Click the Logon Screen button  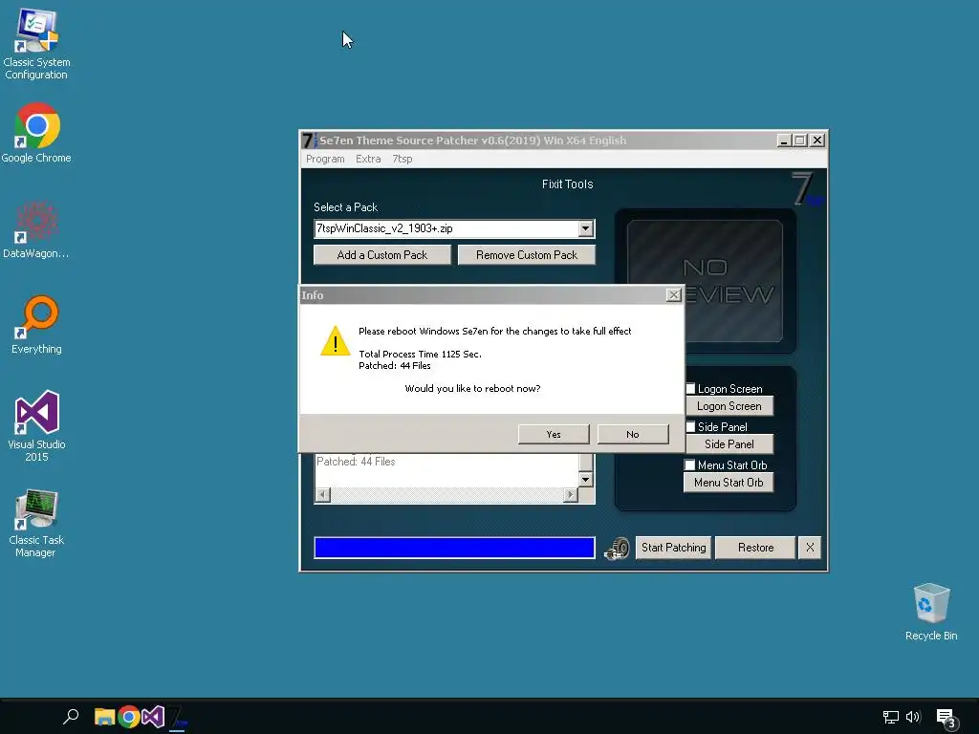[729, 406]
